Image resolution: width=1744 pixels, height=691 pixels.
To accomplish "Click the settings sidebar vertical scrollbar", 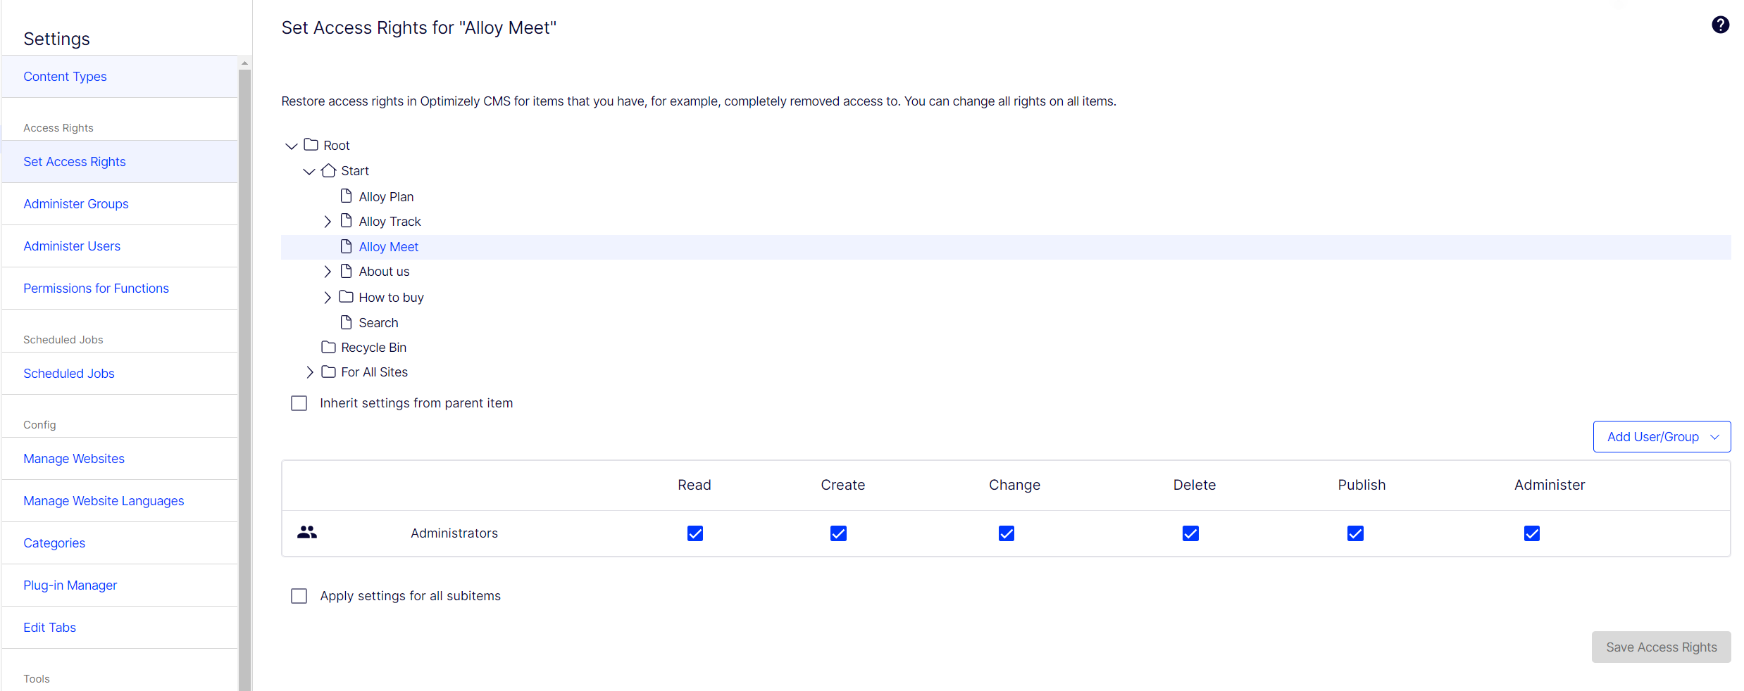I will 244,352.
